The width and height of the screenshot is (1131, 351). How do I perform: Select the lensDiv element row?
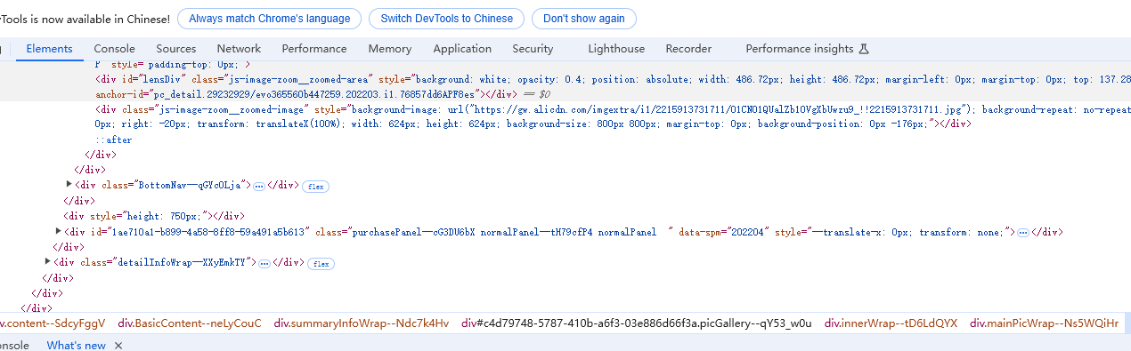[565, 86]
